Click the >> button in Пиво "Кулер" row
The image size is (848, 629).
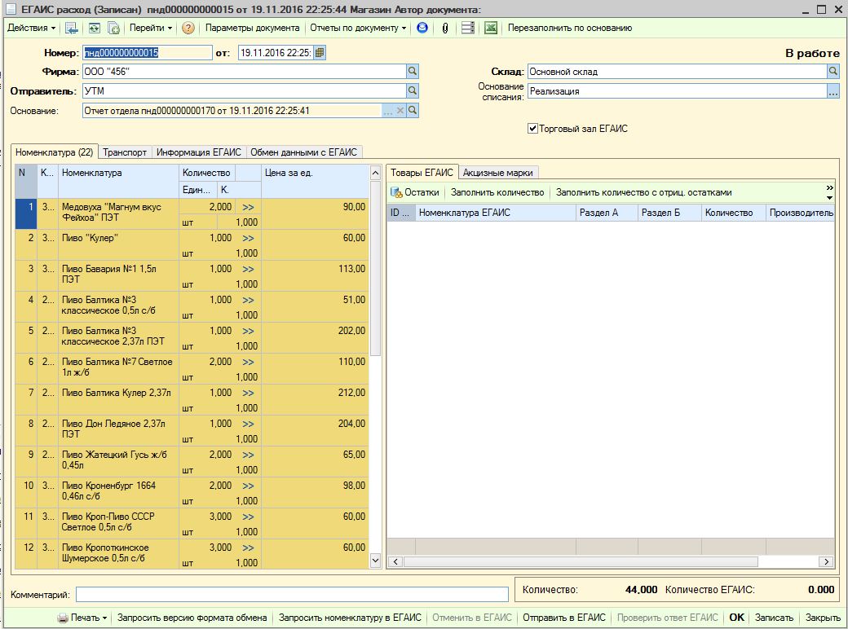(248, 238)
